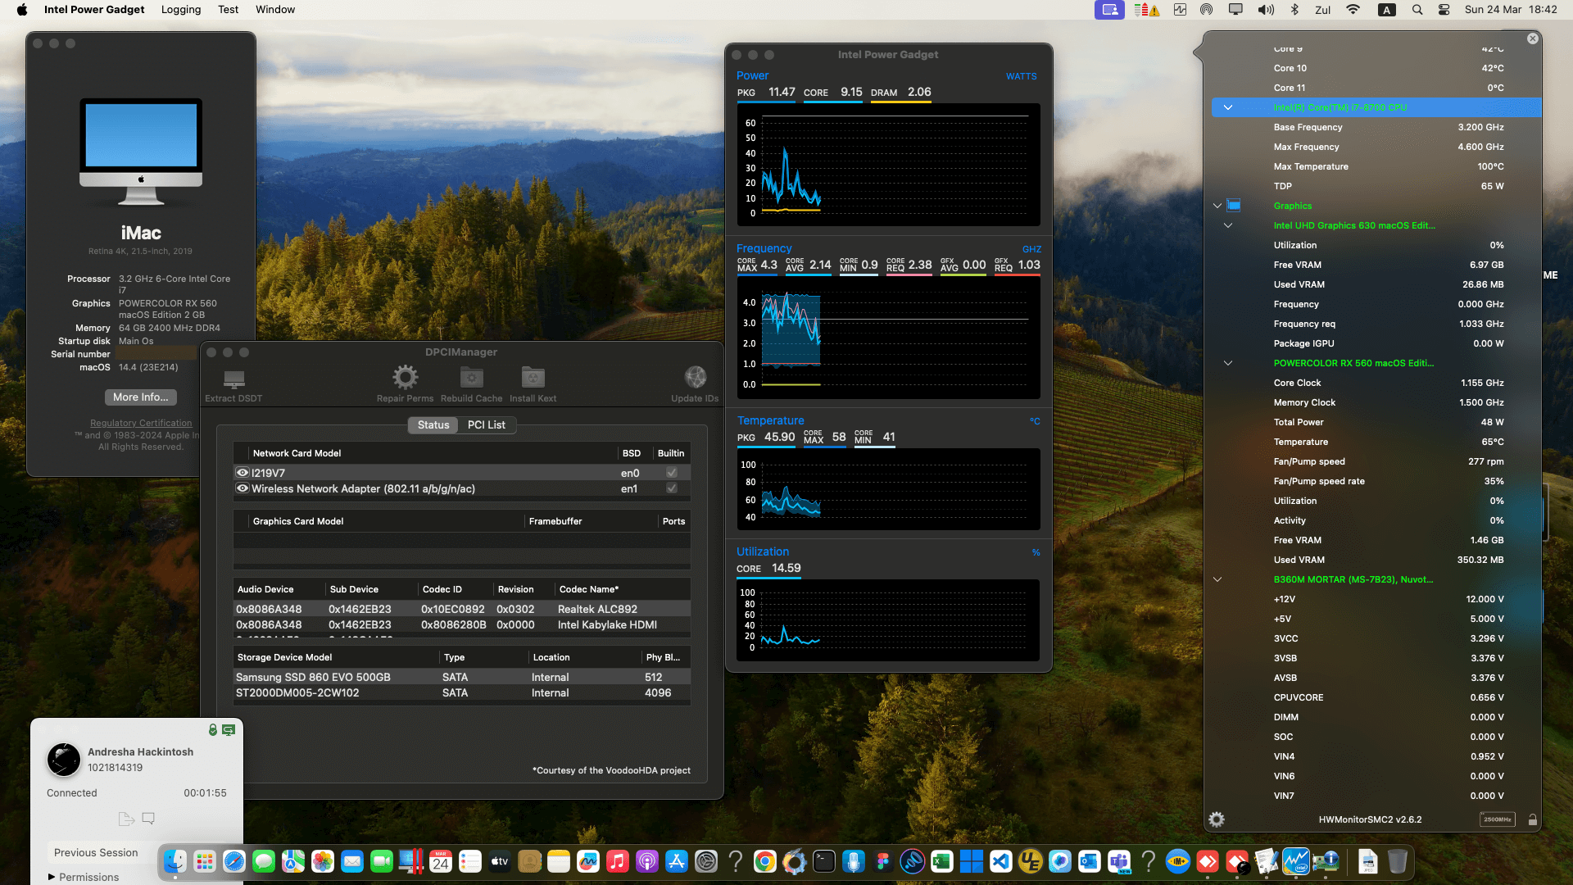Switch to the PCI List tab
Image resolution: width=1573 pixels, height=885 pixels.
[x=487, y=424]
